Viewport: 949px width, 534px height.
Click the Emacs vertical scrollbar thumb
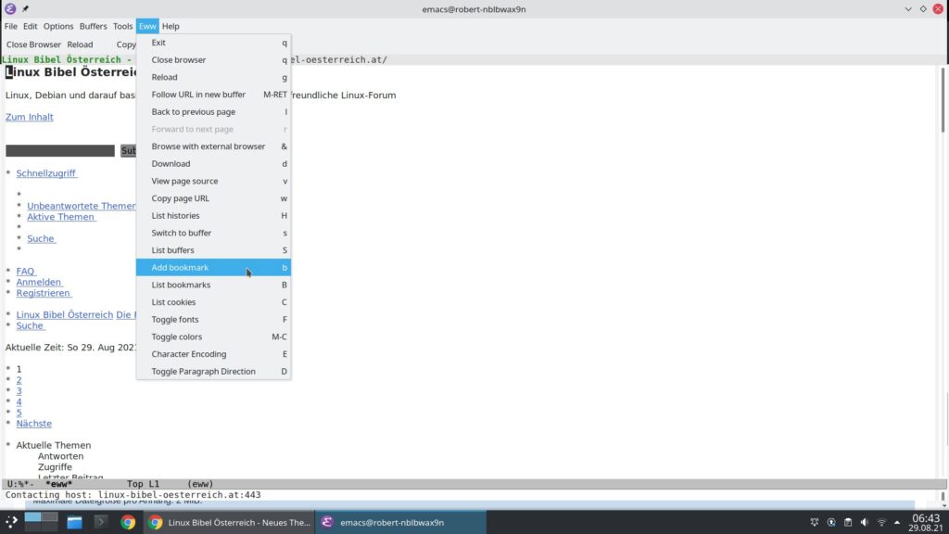tap(943, 100)
